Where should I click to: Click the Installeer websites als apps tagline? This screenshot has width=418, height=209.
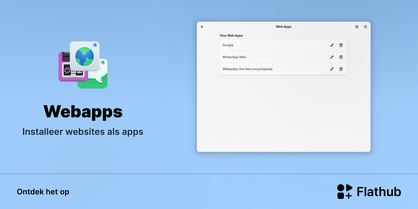[x=83, y=132]
